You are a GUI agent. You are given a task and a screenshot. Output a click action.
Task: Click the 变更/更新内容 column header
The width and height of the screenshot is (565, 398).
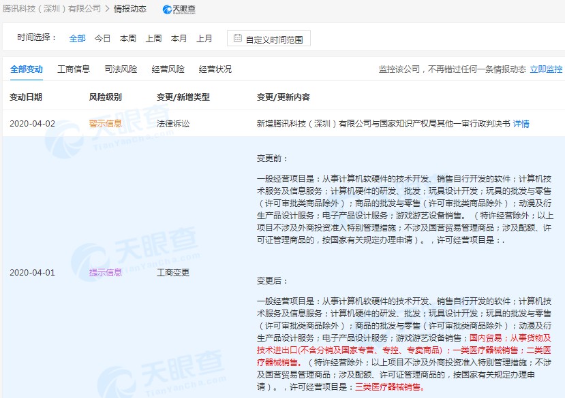[x=284, y=97]
